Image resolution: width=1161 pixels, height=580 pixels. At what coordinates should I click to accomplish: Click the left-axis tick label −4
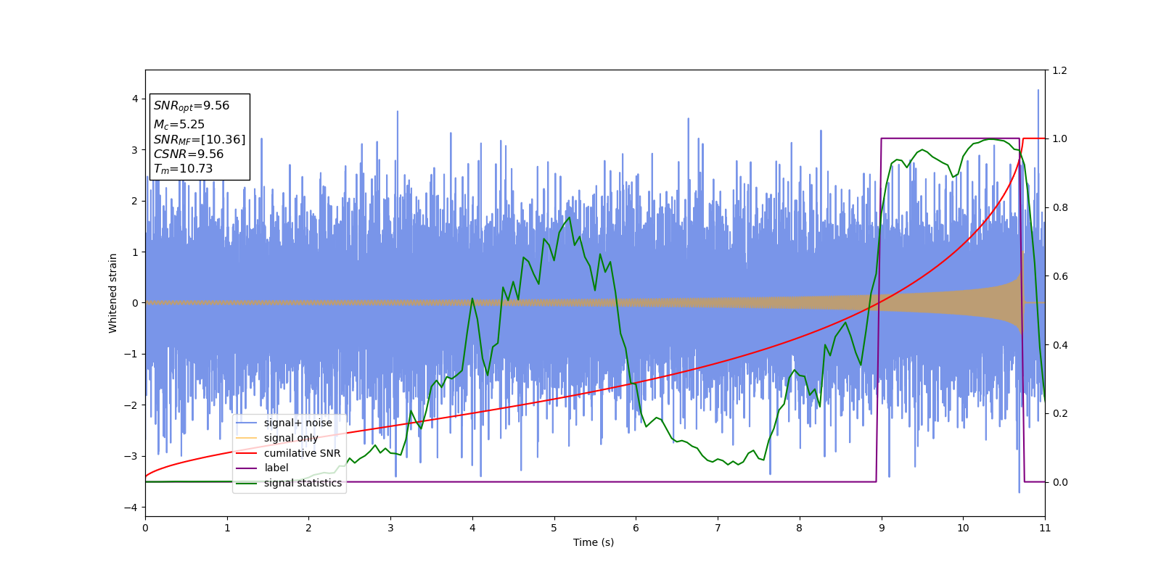tap(131, 507)
